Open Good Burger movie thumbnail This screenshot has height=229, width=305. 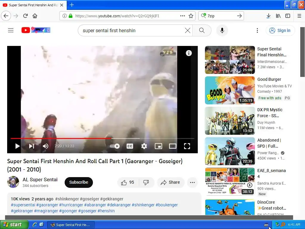[x=230, y=90]
